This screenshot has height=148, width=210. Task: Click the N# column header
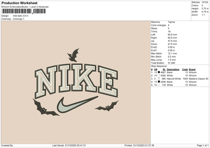click(155, 69)
